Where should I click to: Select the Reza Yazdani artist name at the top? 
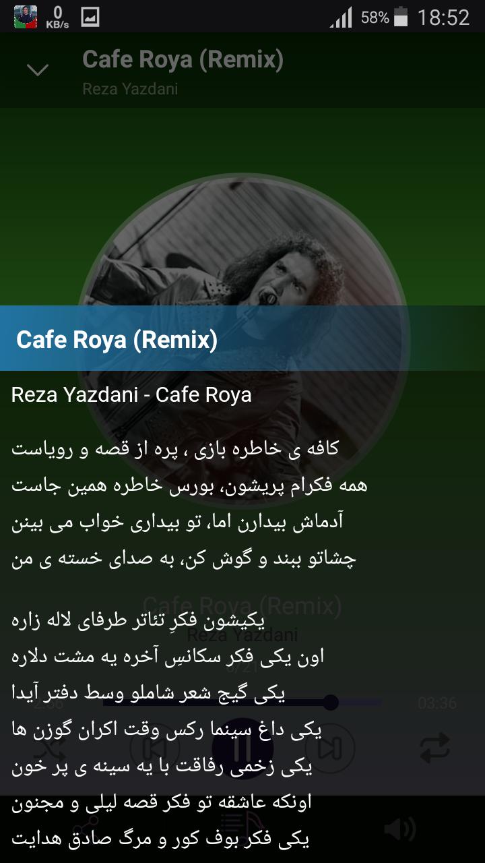130,89
